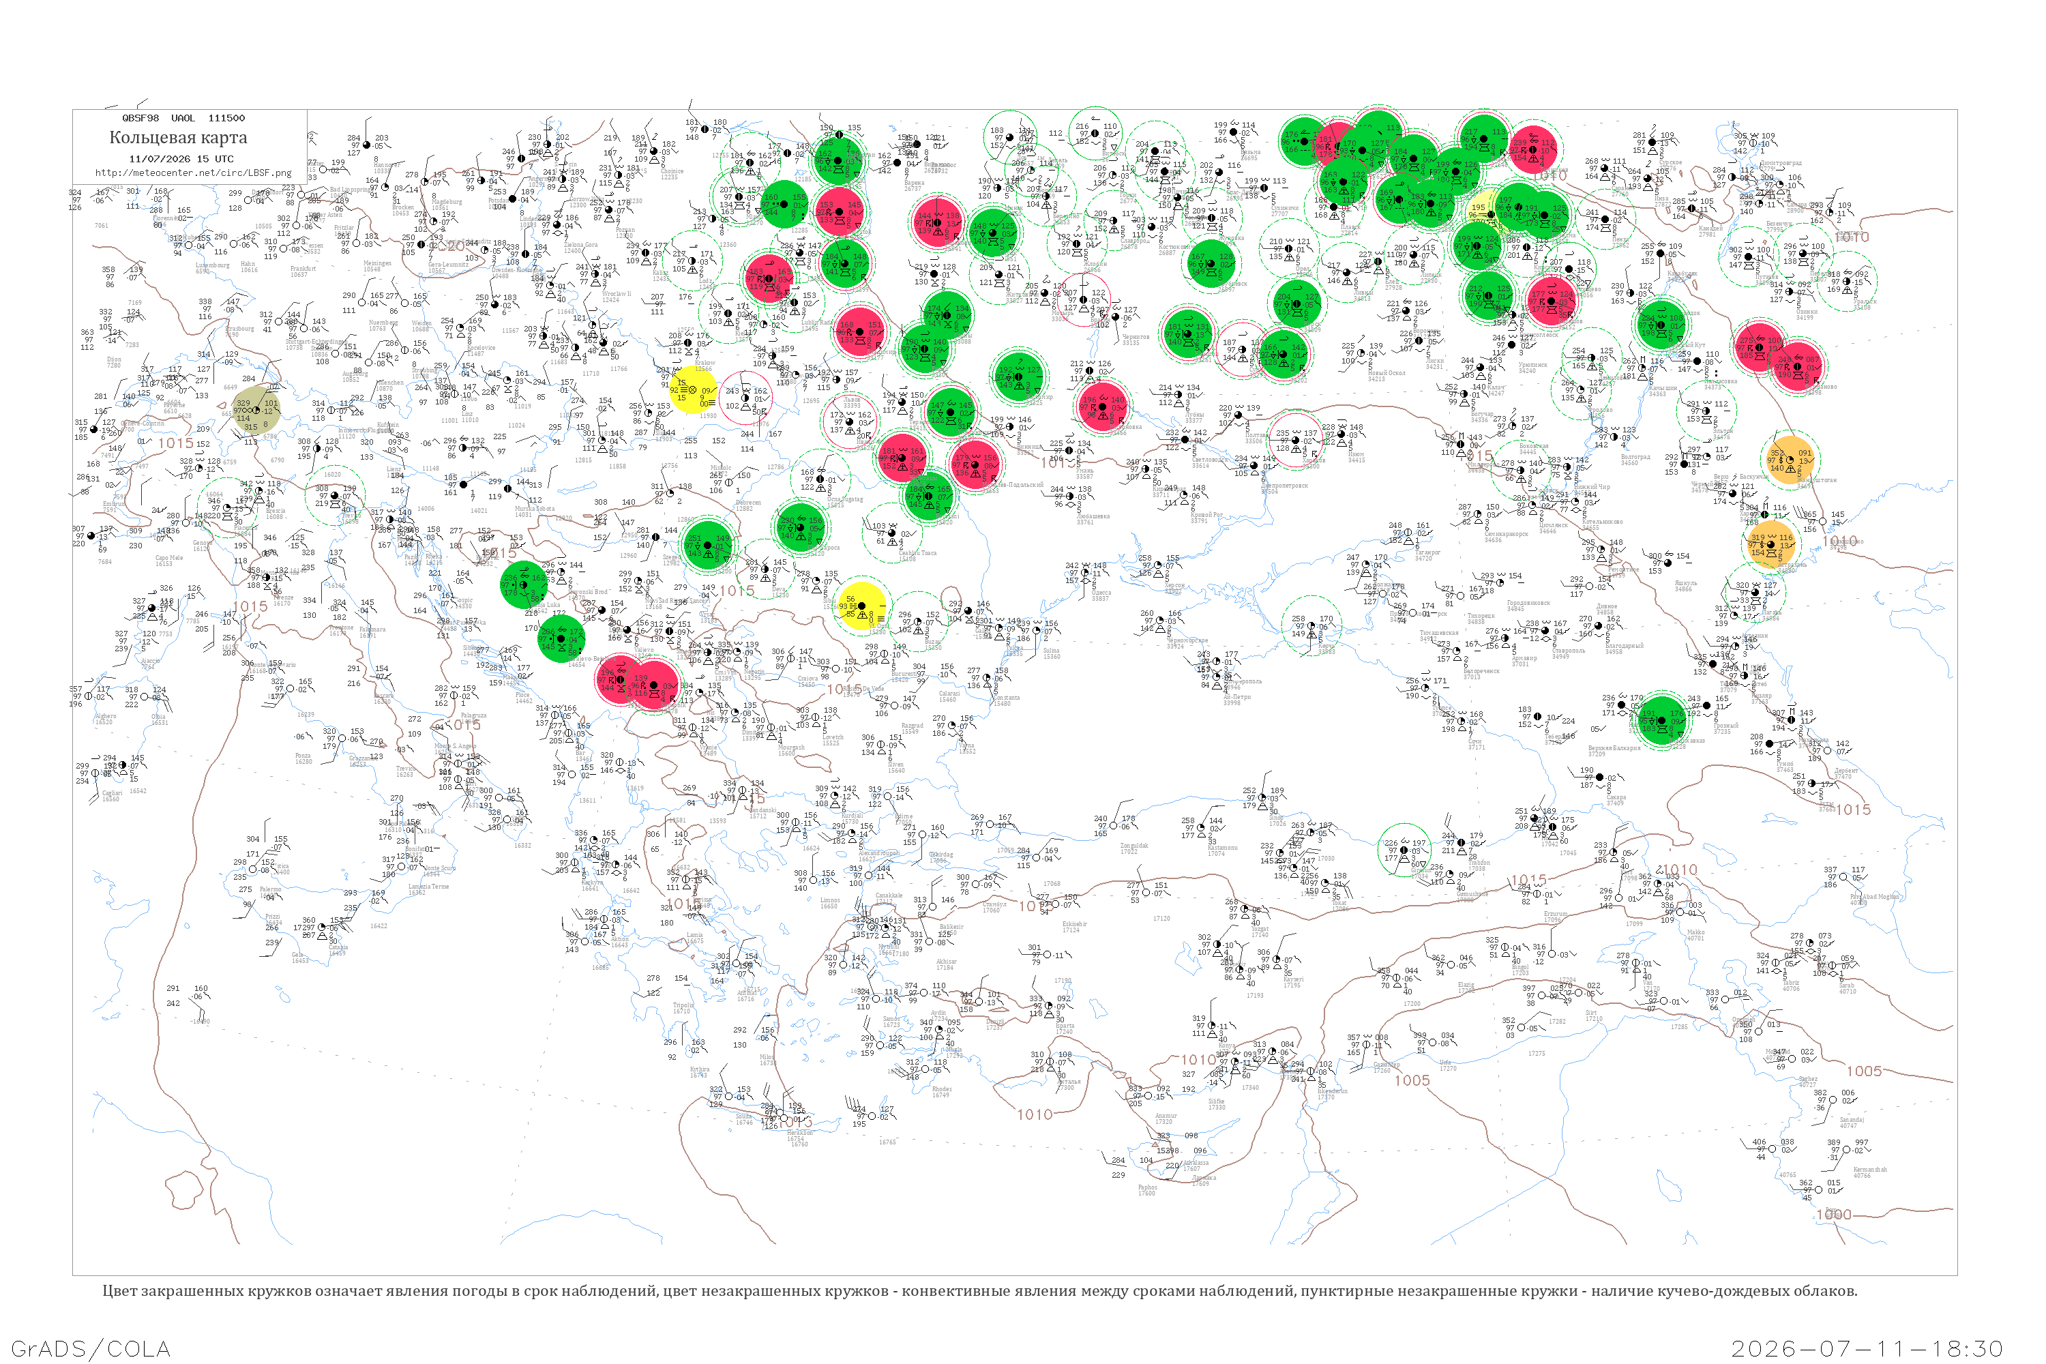The height and width of the screenshot is (1364, 2046).
Task: Click the 'Aktion 16643' station label
Action: pos(619,942)
